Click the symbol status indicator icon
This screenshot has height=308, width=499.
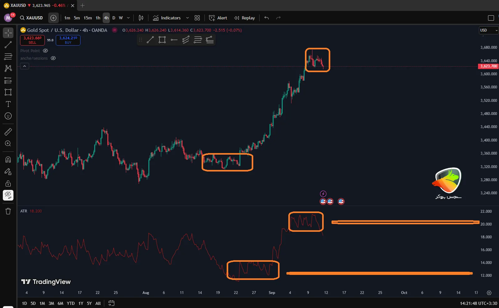tap(115, 30)
